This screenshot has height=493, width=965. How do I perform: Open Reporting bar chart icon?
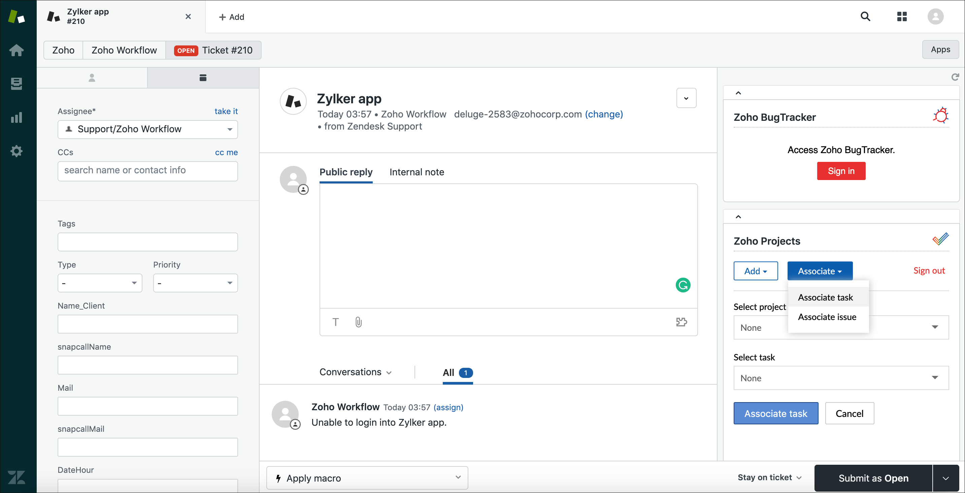16,117
